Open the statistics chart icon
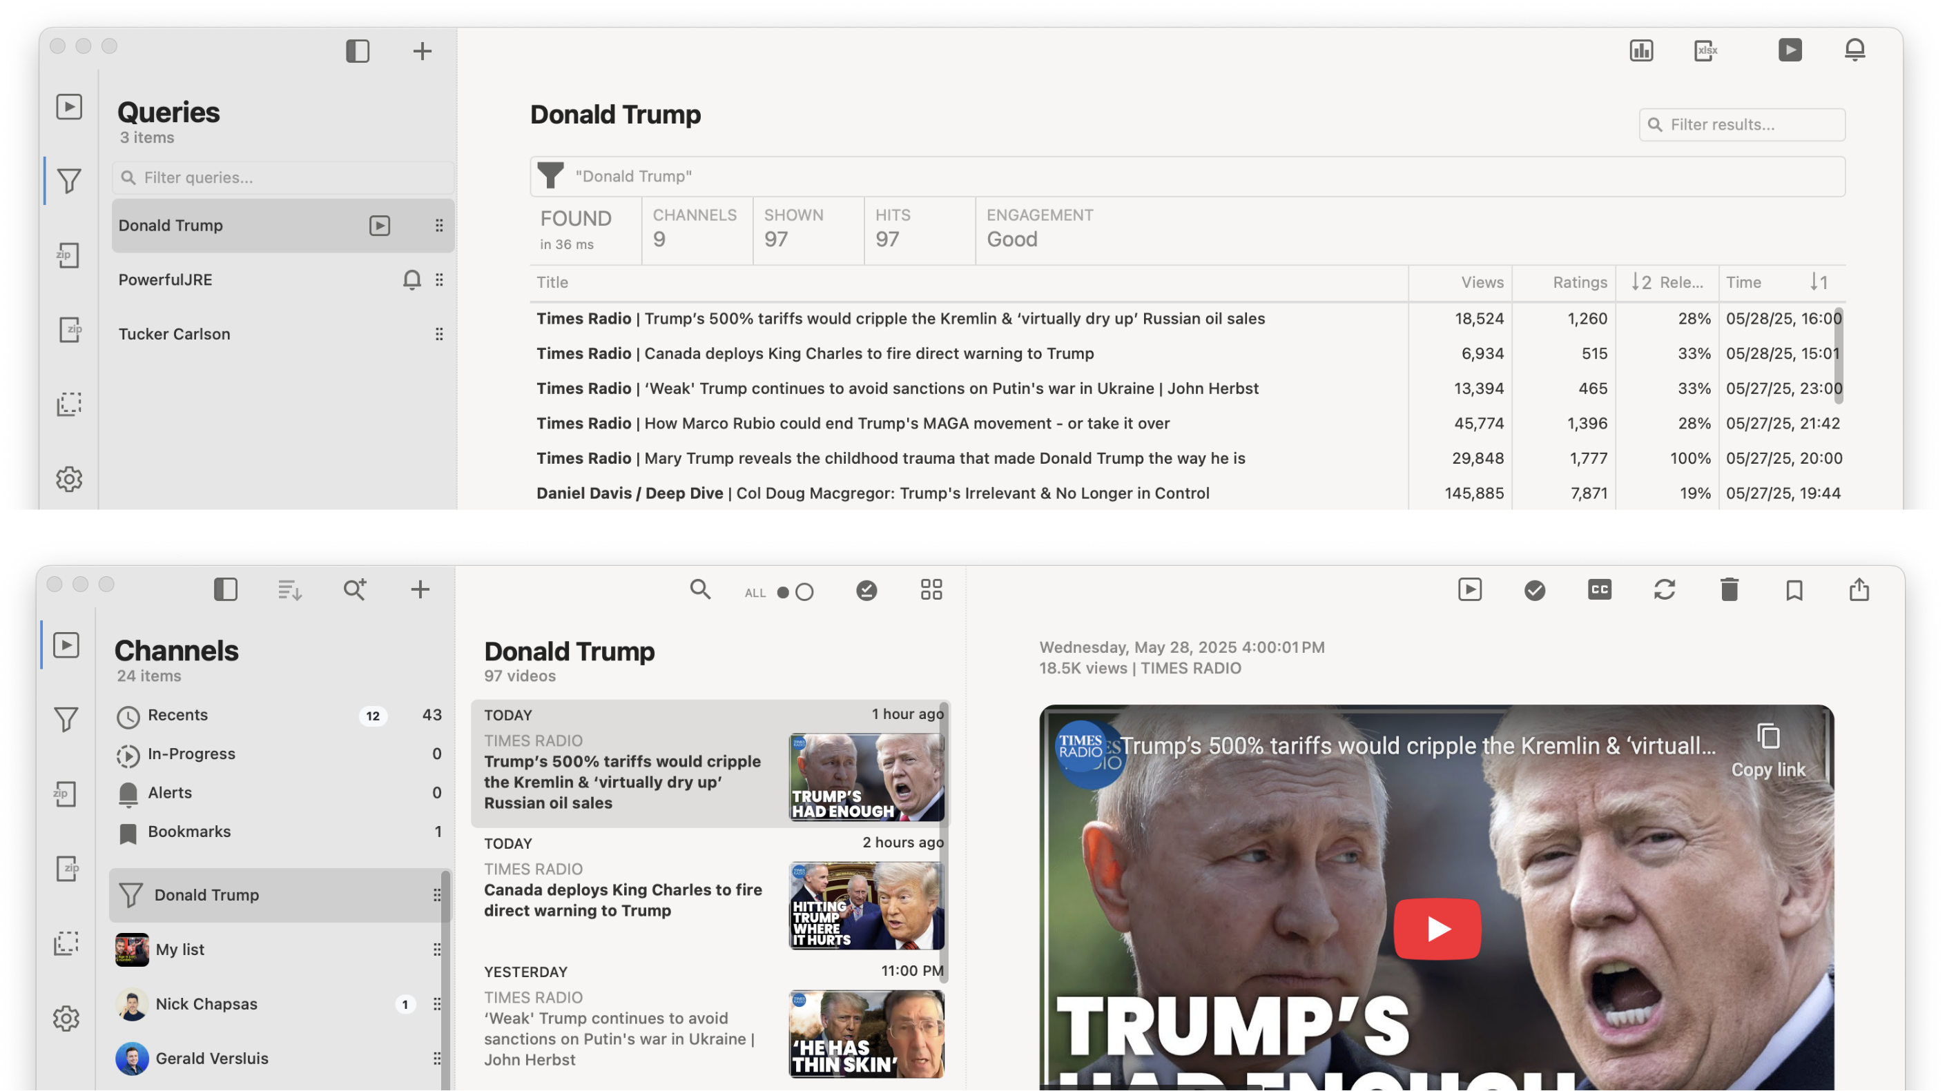The height and width of the screenshot is (1091, 1947). click(1641, 50)
